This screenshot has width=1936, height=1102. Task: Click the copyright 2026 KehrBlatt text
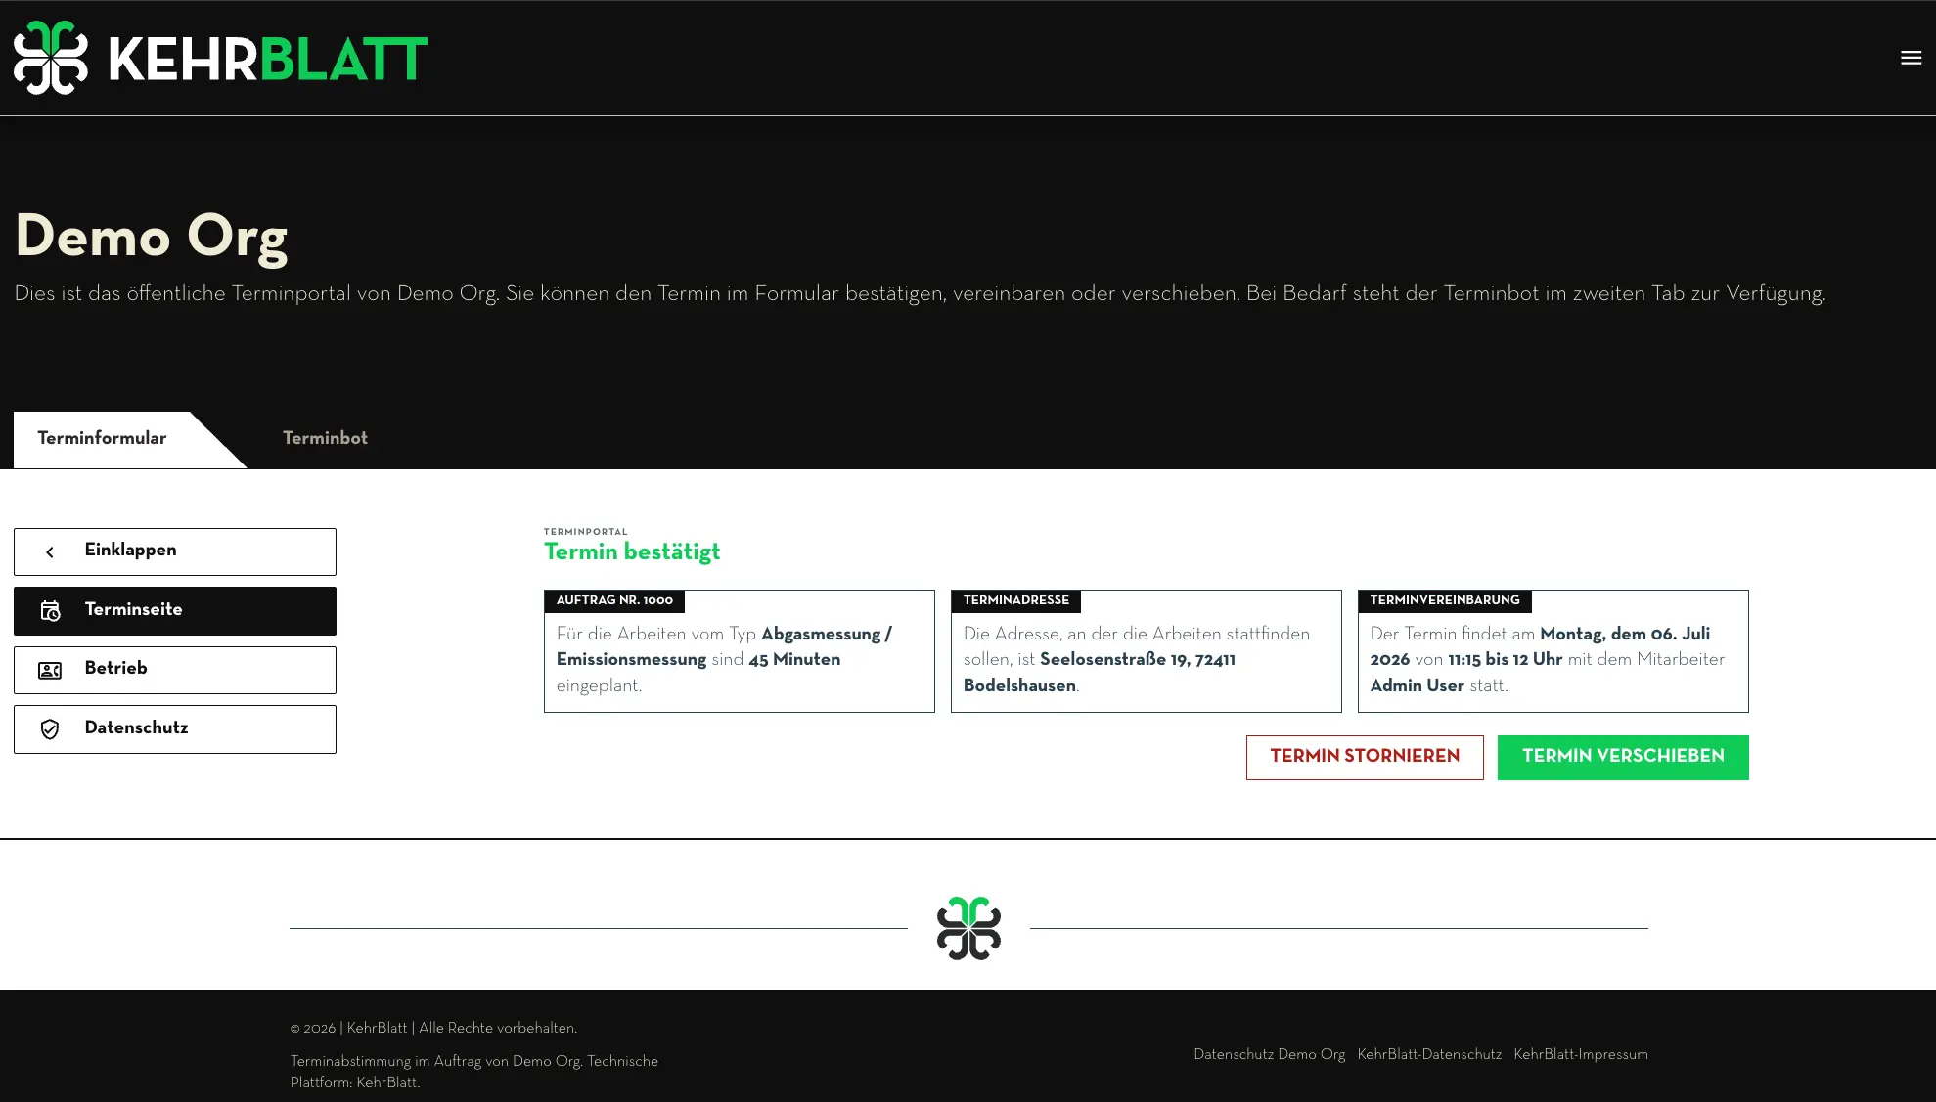433,1029
